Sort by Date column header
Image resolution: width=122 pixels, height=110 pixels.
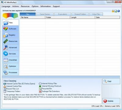click(x=107, y=17)
